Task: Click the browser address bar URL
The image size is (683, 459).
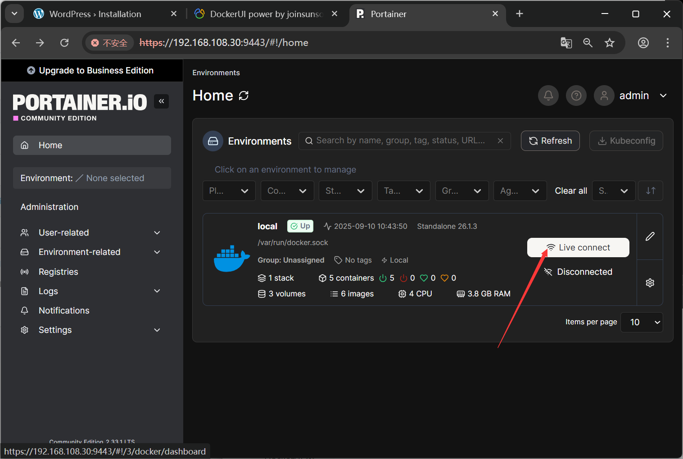Action: (x=224, y=43)
